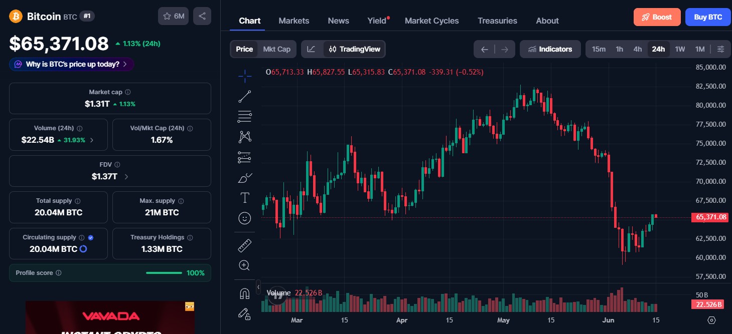
Task: Set chart interval to 1h
Action: click(x=620, y=49)
